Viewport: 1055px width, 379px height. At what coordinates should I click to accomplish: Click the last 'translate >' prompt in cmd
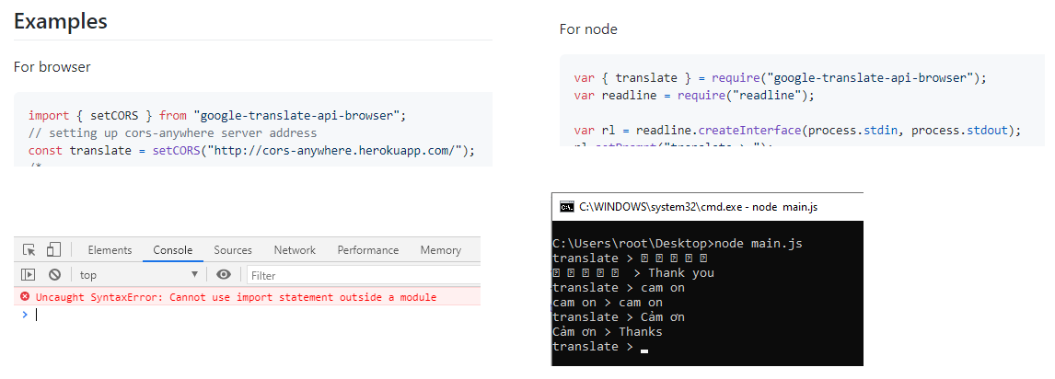593,346
